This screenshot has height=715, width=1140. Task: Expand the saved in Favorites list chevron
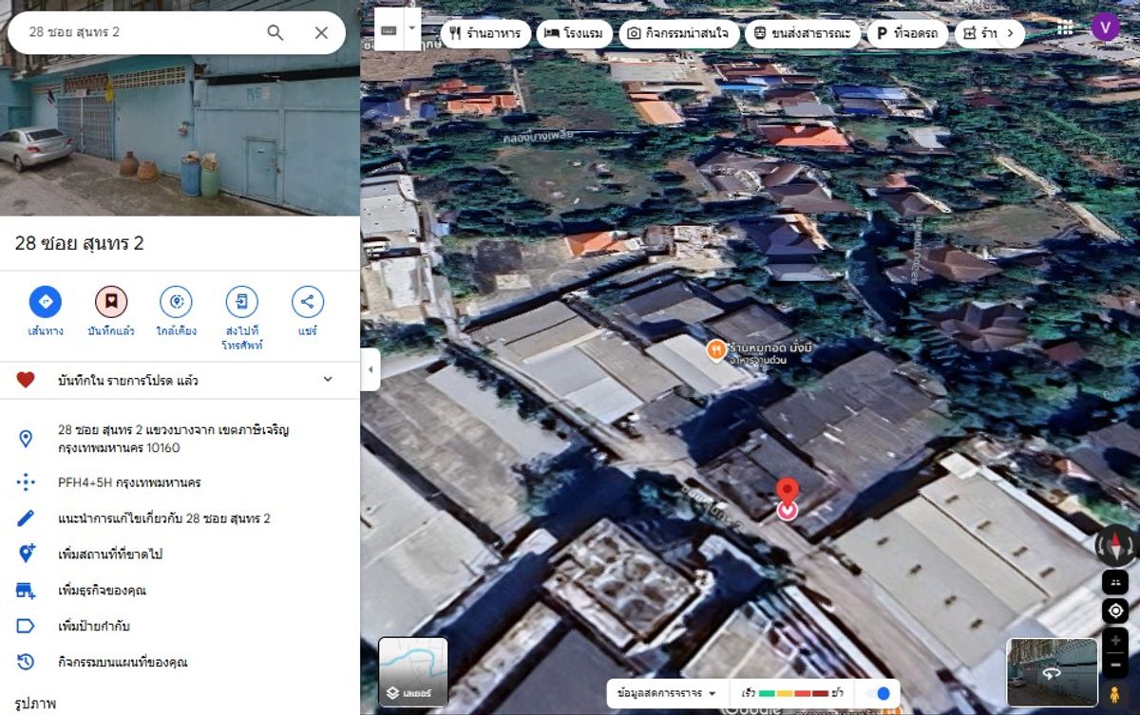coord(328,380)
